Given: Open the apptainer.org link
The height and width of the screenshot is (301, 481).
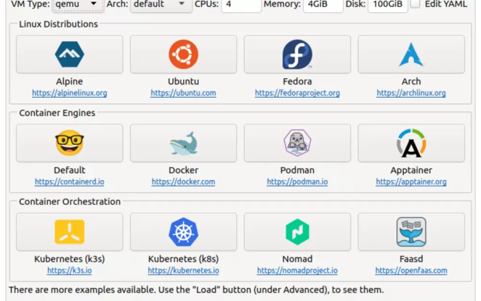Looking at the screenshot, I should 411,182.
